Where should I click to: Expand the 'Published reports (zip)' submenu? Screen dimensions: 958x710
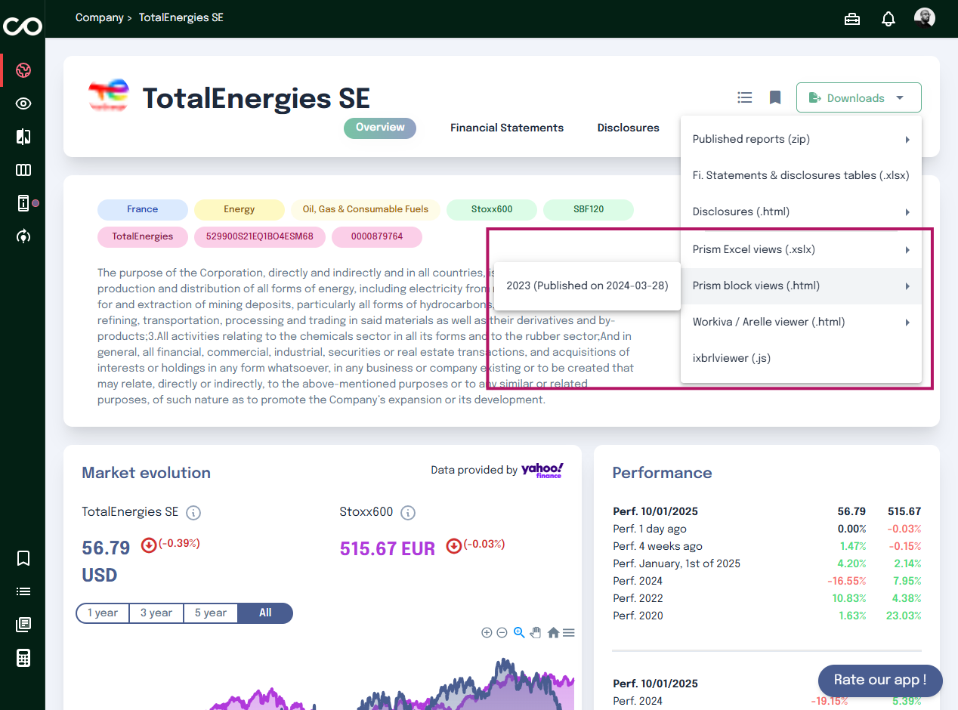801,139
